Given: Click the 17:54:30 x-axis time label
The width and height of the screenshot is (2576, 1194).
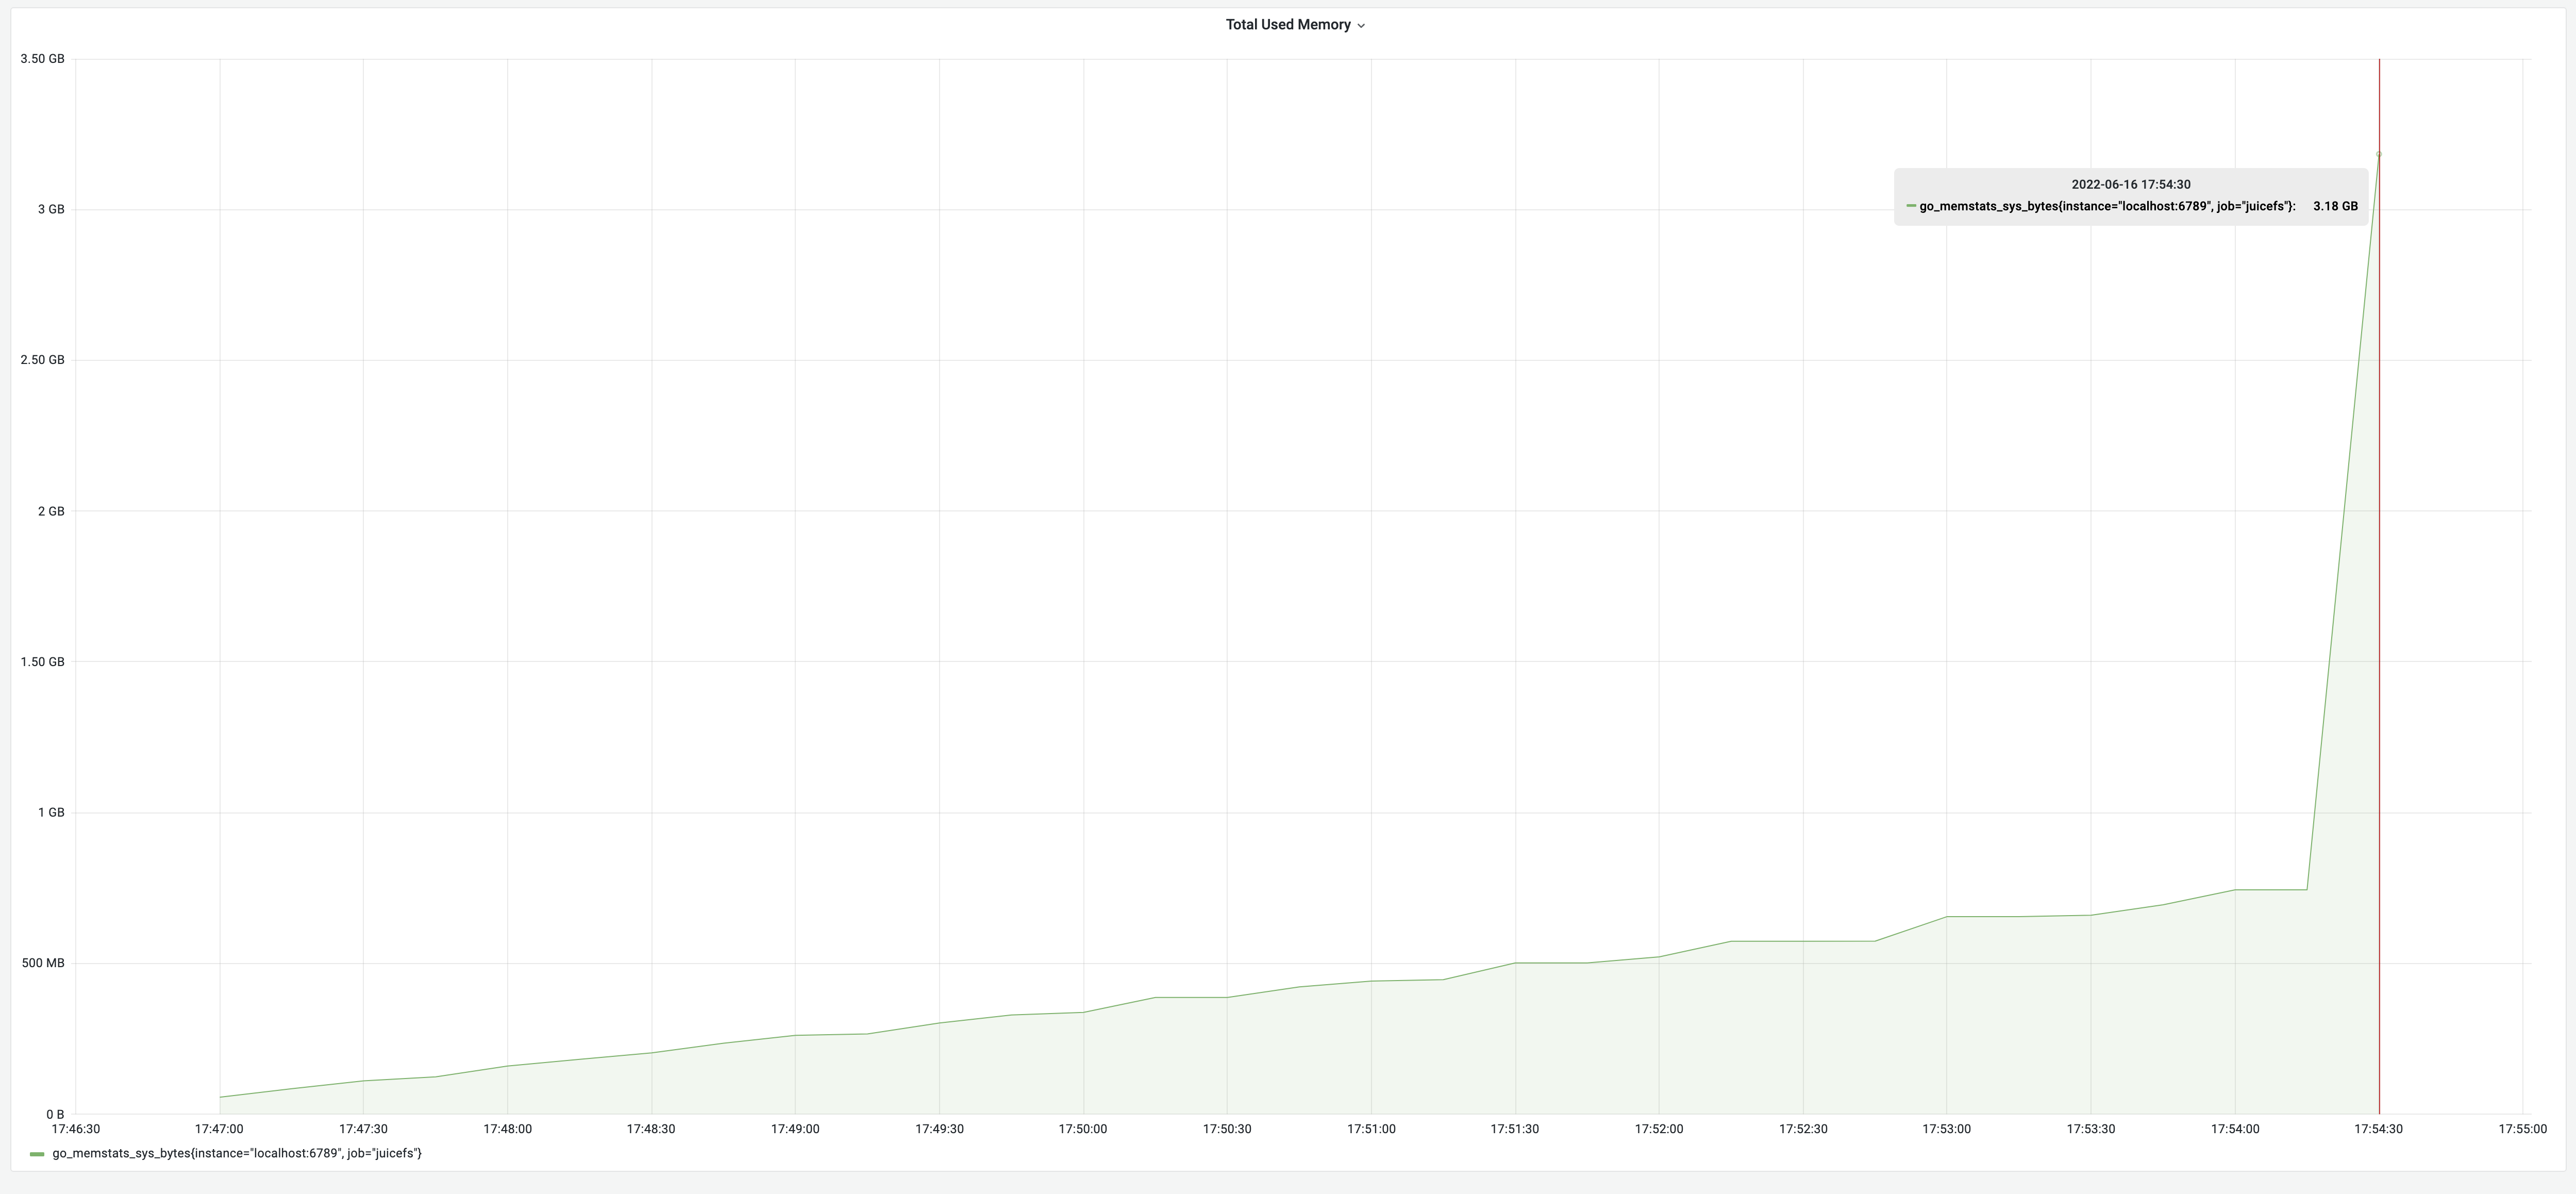Looking at the screenshot, I should [2378, 1129].
